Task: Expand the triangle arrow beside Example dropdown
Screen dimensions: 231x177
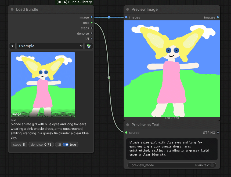Action: click(12, 46)
